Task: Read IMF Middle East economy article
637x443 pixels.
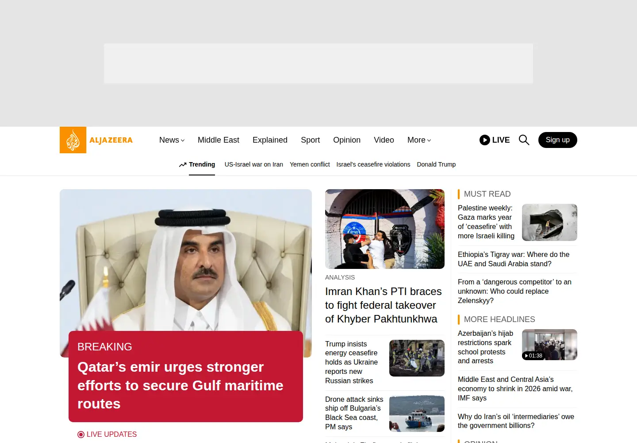Action: (515, 389)
